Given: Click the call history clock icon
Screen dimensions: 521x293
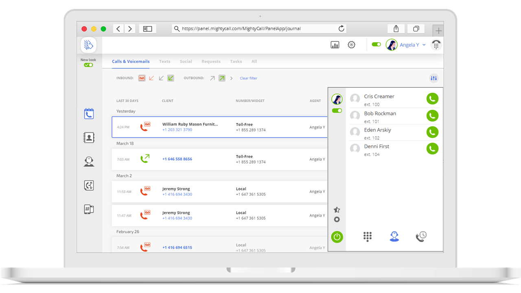Looking at the screenshot, I should [421, 236].
